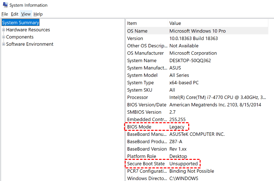Click the value Microsoft Windows 10 Pro
Viewport: 274px width, 181px height.
click(x=197, y=31)
